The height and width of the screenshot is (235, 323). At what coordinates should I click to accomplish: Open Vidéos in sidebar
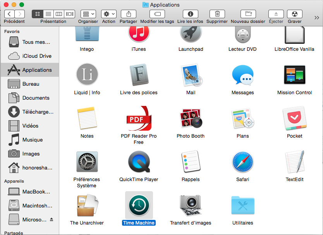30,126
